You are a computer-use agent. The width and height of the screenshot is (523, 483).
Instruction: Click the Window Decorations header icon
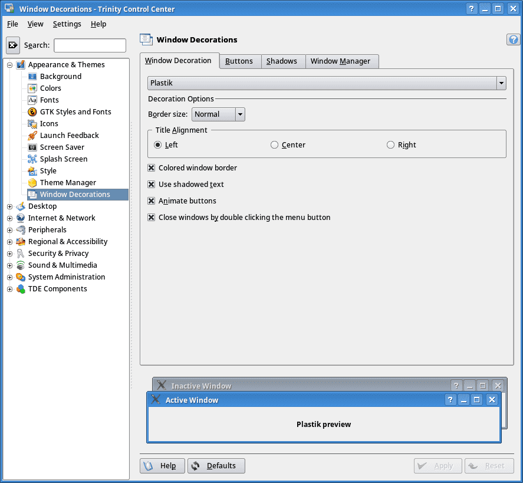[146, 40]
